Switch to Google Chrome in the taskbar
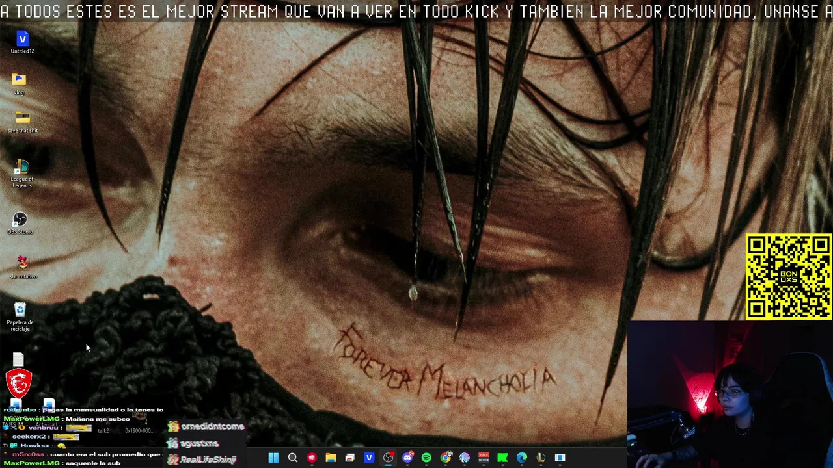Viewport: 833px width, 468px height. tap(446, 458)
